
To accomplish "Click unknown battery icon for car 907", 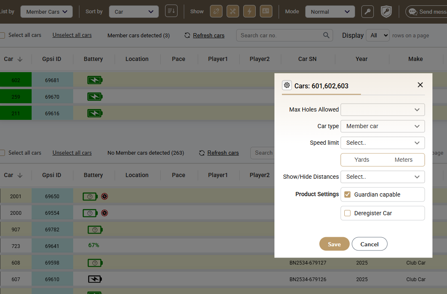I will point(95,230).
